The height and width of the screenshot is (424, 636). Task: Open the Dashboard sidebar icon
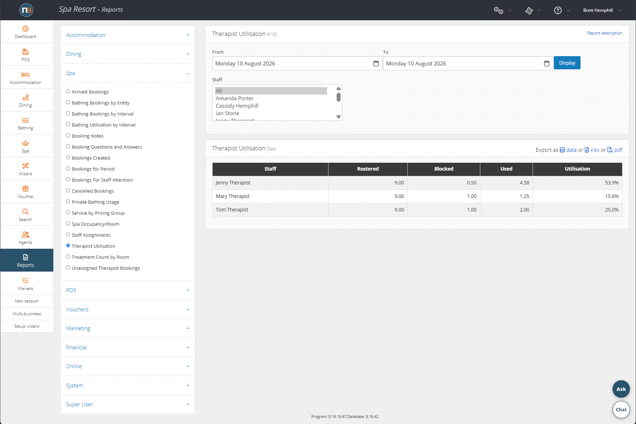(x=25, y=29)
